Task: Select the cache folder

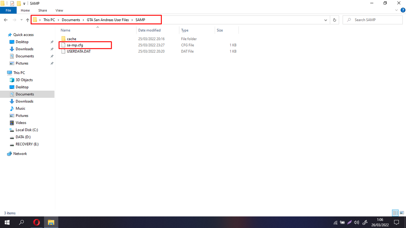Action: (x=71, y=39)
